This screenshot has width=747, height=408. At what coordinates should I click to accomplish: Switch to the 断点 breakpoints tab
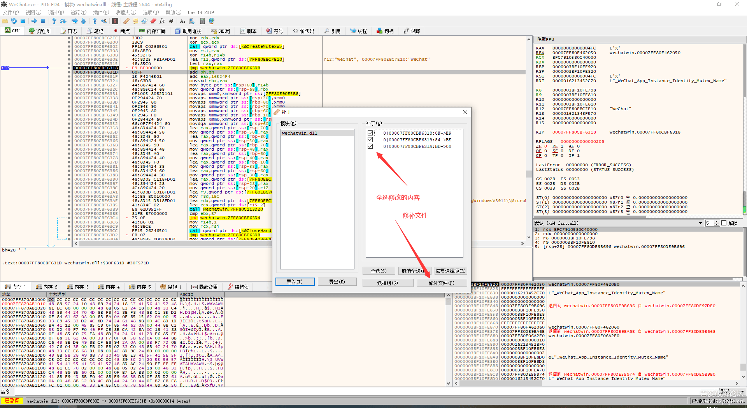pyautogui.click(x=122, y=31)
